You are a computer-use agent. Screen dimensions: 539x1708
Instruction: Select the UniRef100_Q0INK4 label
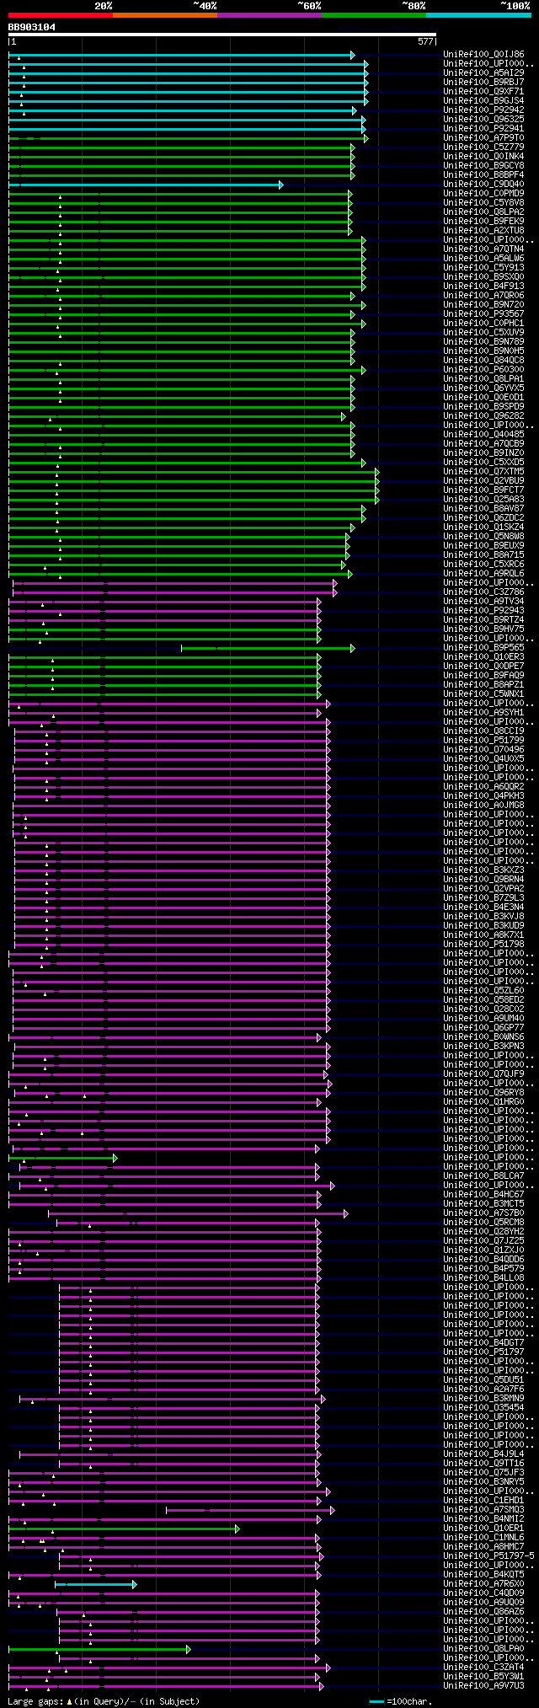click(x=483, y=157)
